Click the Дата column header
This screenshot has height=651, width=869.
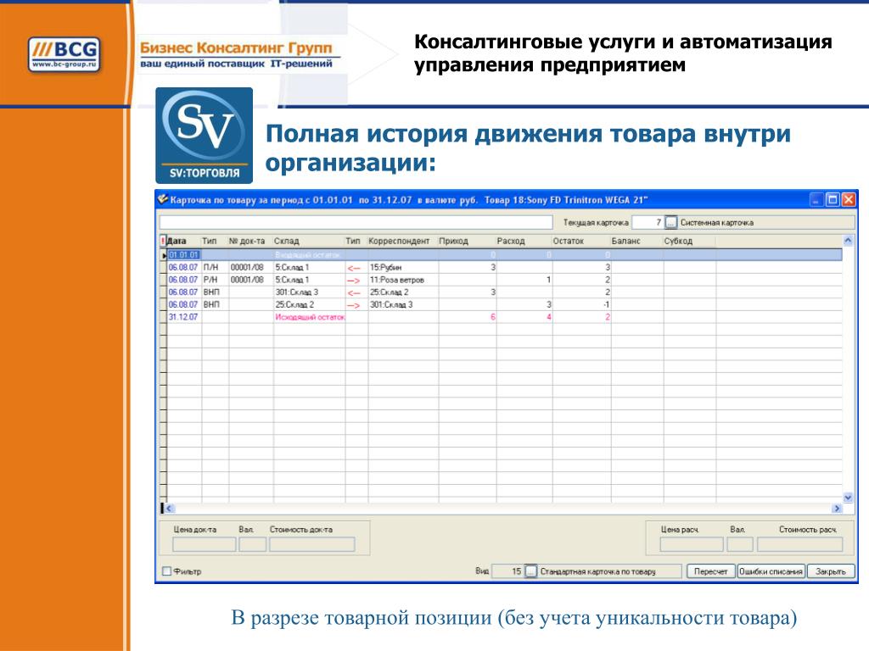click(x=183, y=242)
